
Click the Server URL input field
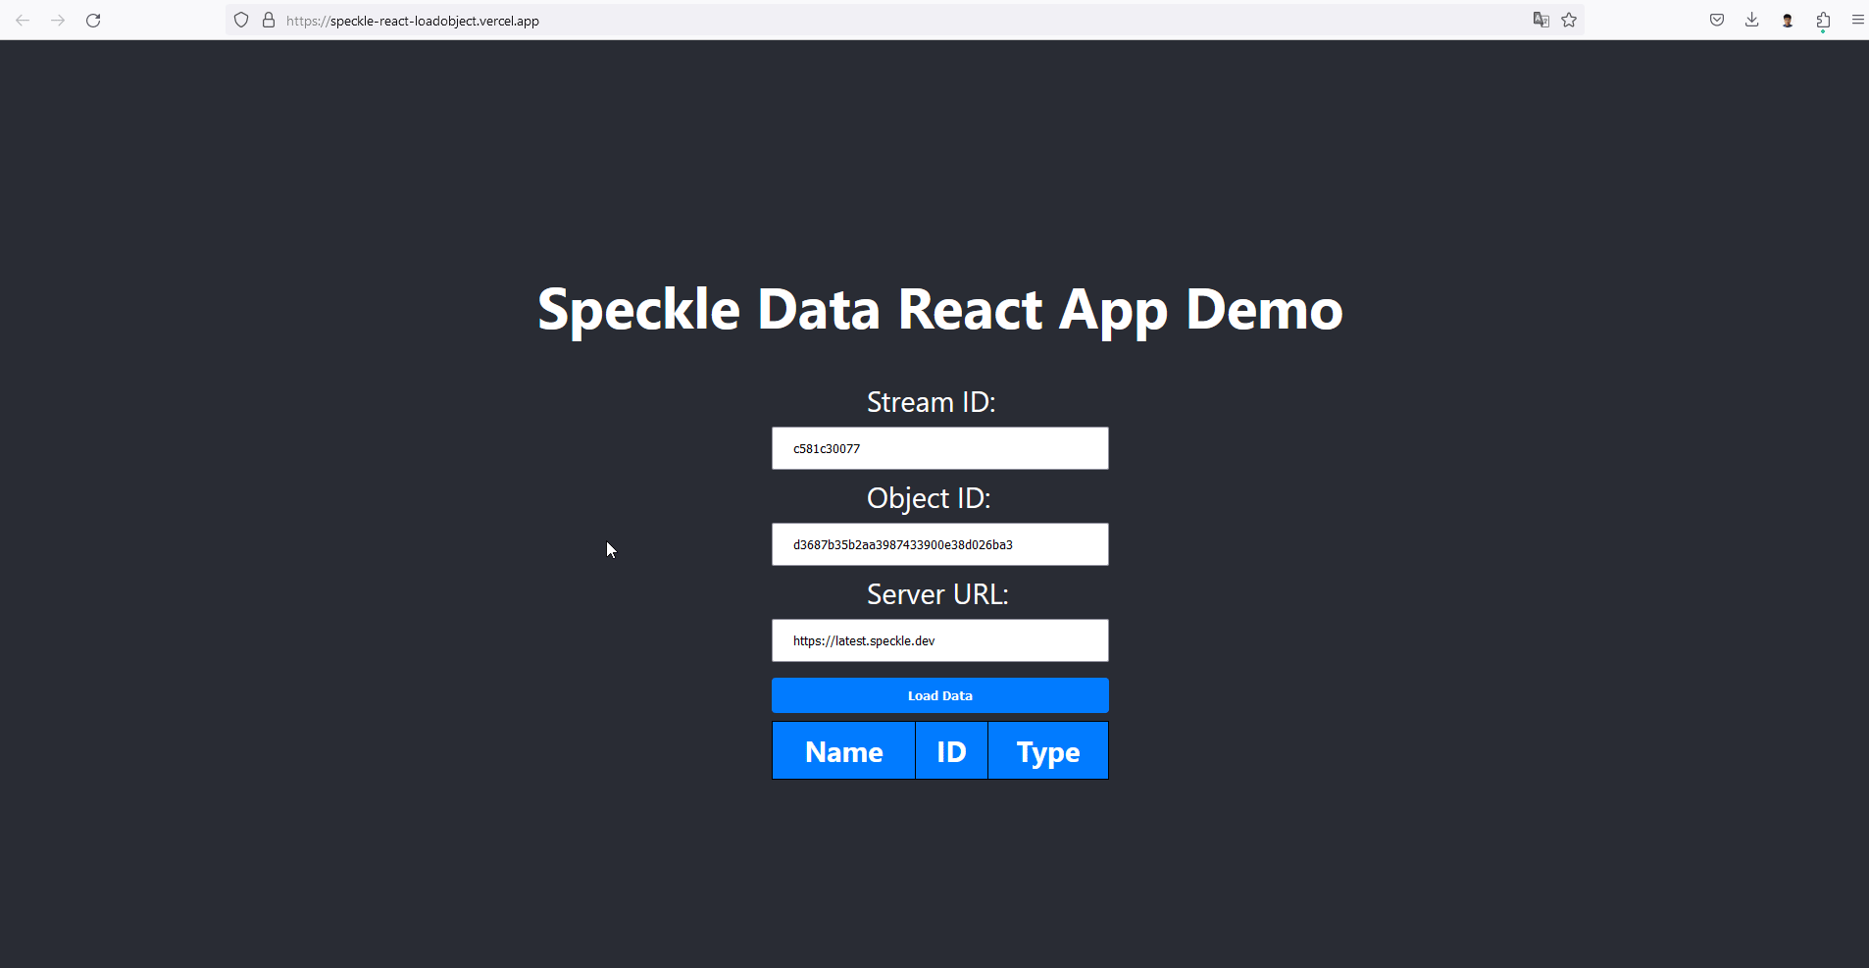pos(940,640)
